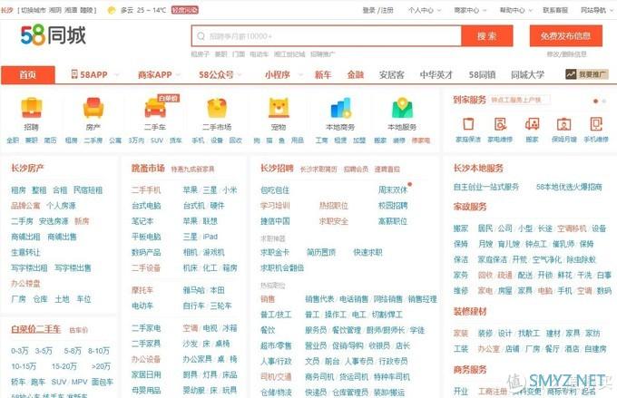The width and height of the screenshot is (617, 398).
Task: Open the 安居客 nav item
Action: pos(392,74)
